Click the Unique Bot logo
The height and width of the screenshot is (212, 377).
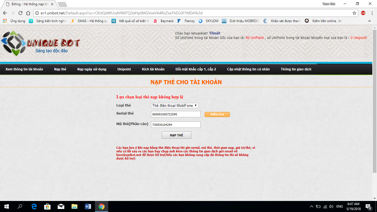tap(41, 43)
